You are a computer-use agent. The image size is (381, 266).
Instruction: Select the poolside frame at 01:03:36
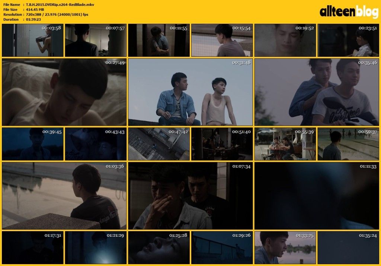coord(64,196)
